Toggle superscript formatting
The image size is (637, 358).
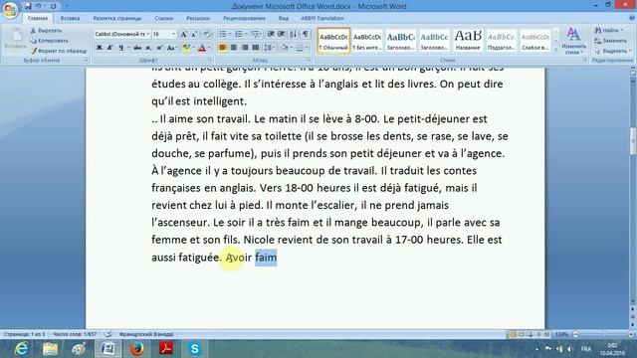click(159, 48)
